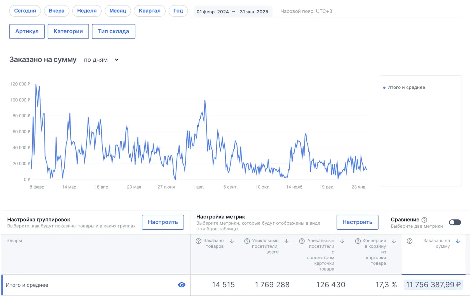Open the Категории filter
Image resolution: width=470 pixels, height=296 pixels.
(x=68, y=31)
